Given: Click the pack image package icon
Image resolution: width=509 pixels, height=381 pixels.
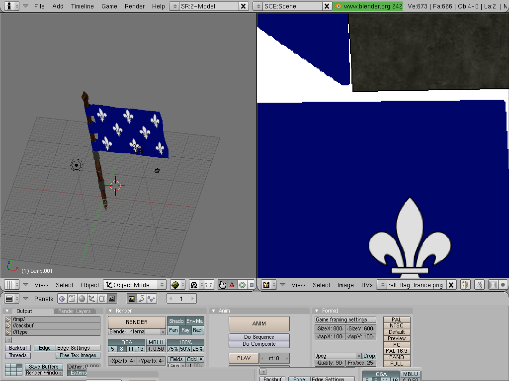Looking at the screenshot, I should (x=465, y=285).
